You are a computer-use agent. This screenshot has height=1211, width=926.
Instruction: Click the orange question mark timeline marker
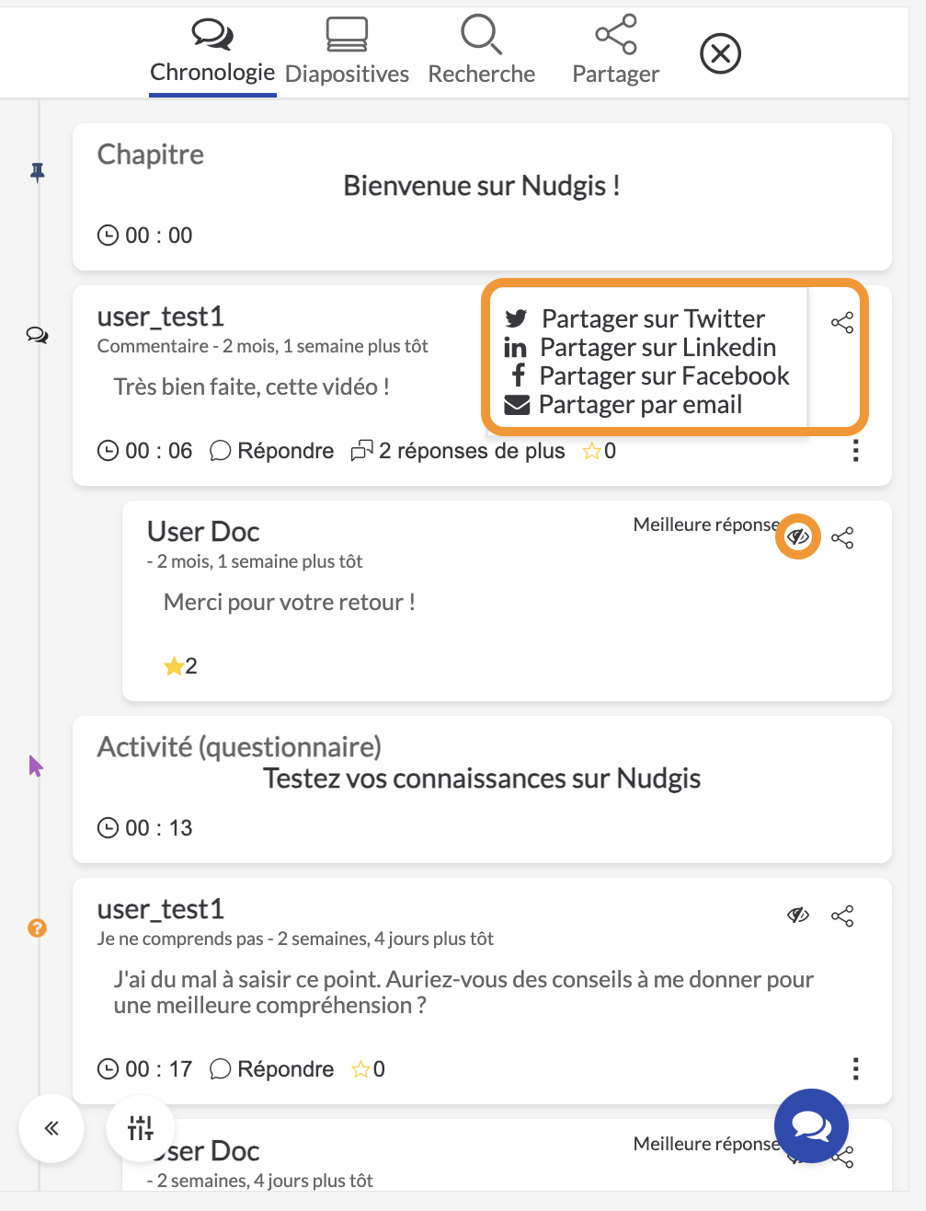(37, 928)
